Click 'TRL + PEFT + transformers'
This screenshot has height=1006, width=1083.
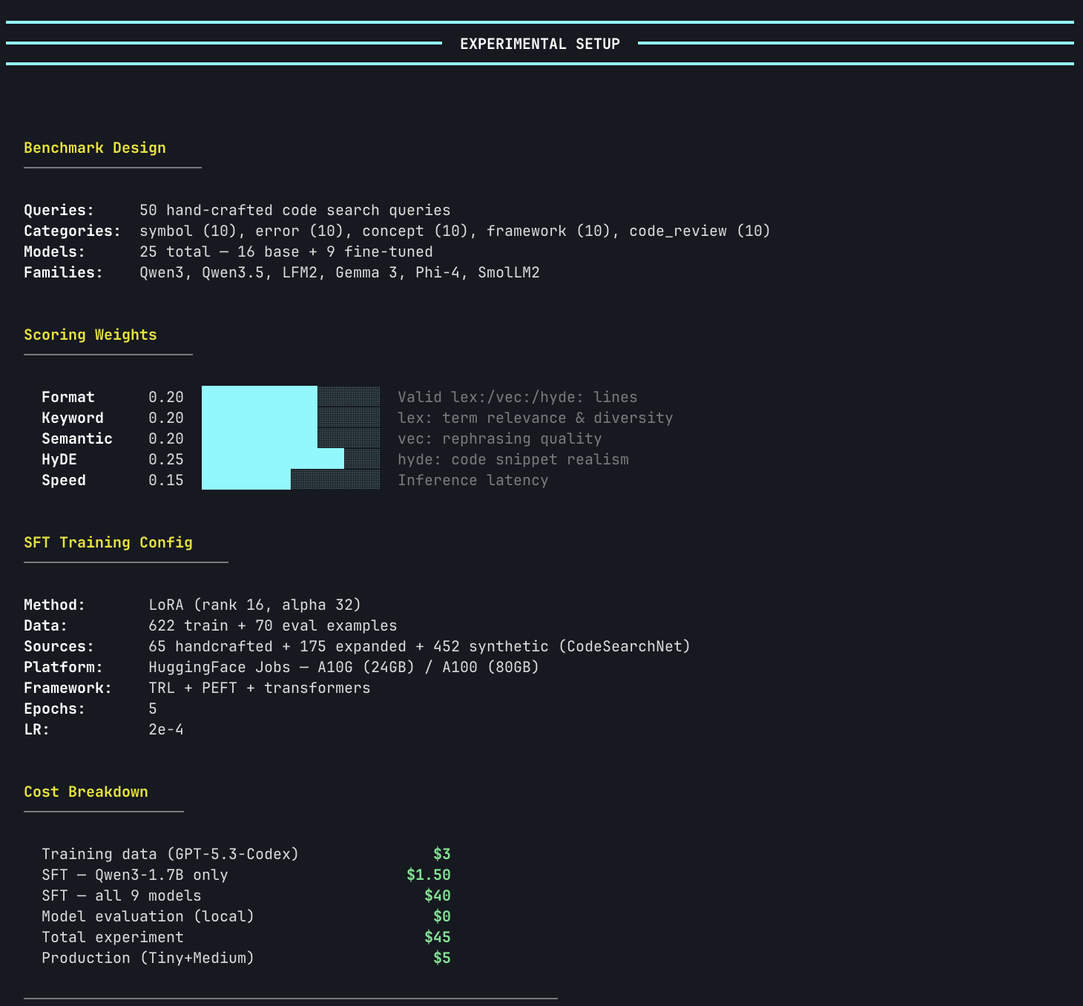coord(260,688)
